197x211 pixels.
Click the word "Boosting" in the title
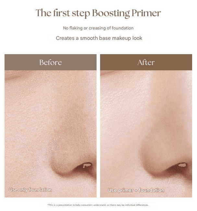(111, 14)
